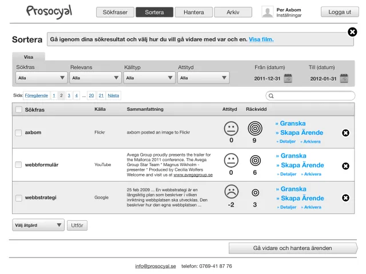Jump to page 20

tap(91, 95)
